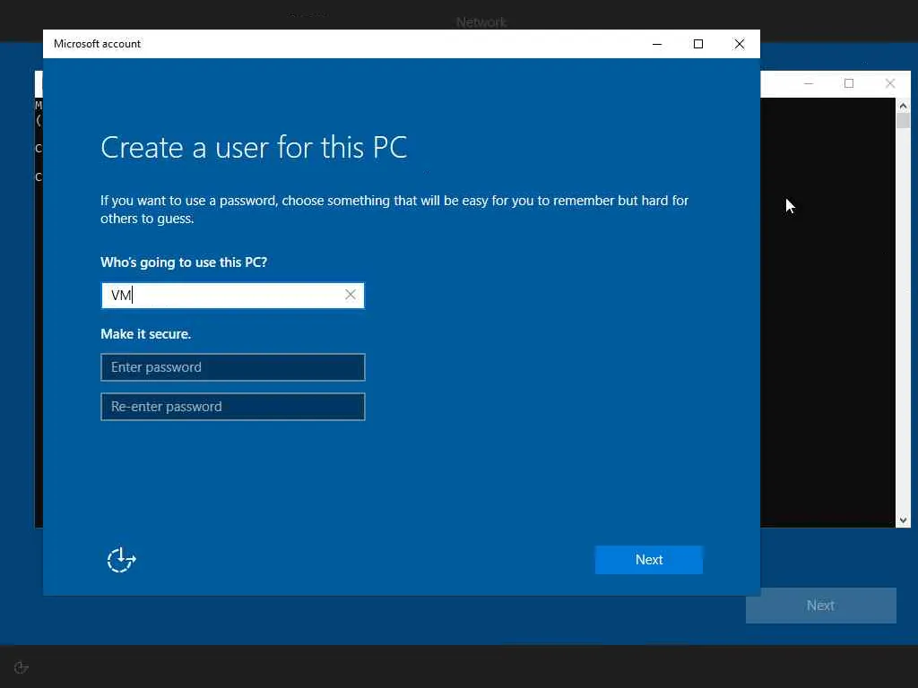
Task: Click the console scrollbar thumb
Action: click(x=903, y=121)
